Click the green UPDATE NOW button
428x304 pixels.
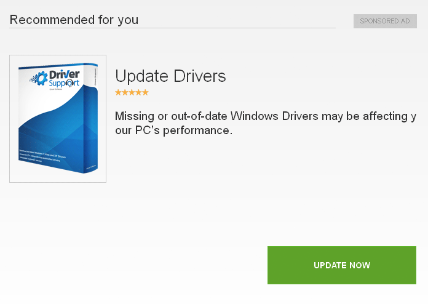coord(342,265)
